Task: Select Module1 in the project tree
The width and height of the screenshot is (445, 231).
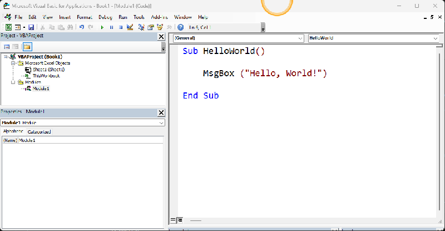Action: tap(41, 89)
